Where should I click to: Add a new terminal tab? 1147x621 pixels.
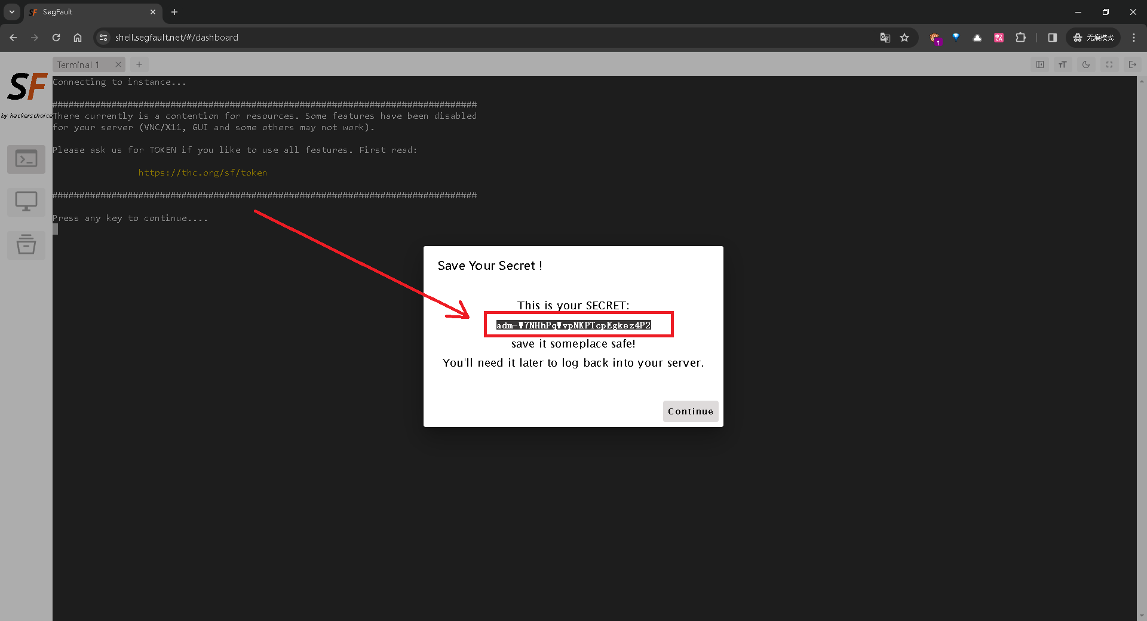click(x=139, y=64)
